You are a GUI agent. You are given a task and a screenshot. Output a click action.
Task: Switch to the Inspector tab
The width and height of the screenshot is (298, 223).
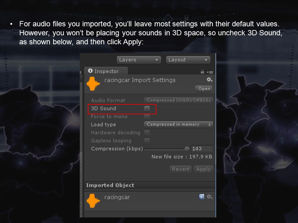106,71
